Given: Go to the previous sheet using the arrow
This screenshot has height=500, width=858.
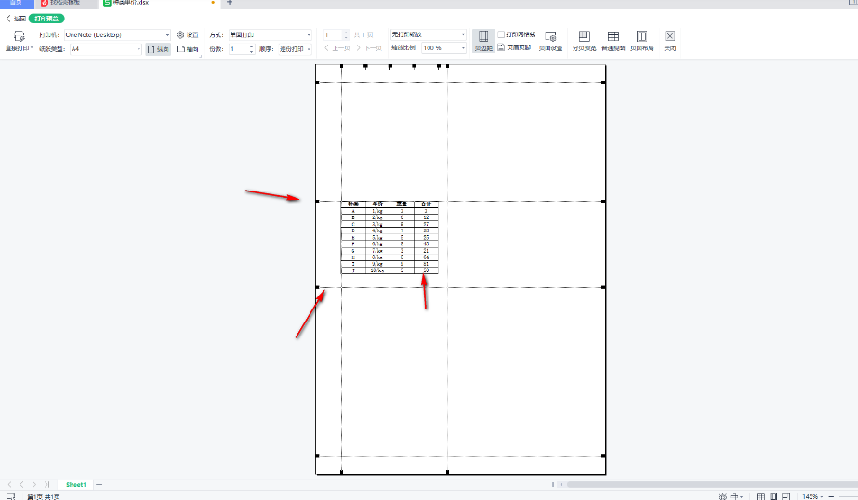Looking at the screenshot, I should (22, 485).
